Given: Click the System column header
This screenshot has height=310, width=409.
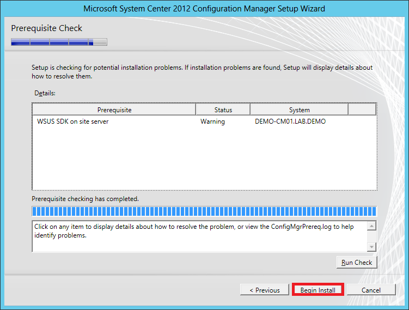Looking at the screenshot, I should (x=299, y=110).
